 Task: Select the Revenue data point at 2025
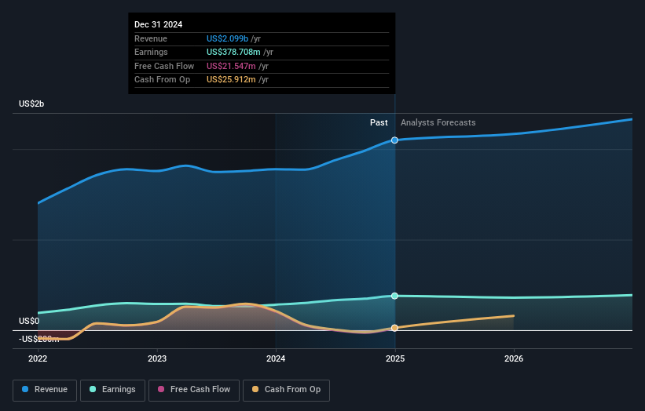394,140
